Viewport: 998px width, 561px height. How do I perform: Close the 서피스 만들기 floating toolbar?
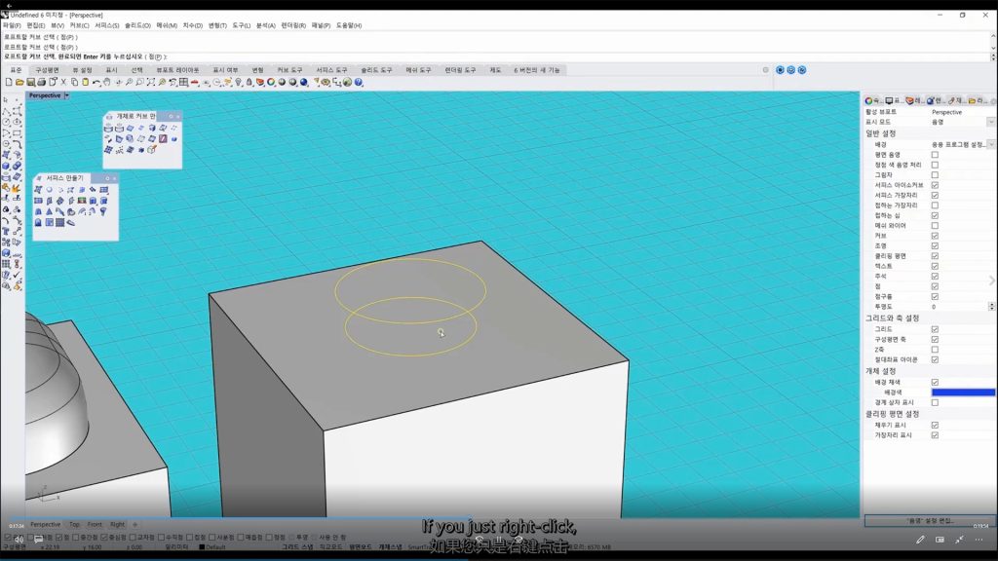coord(114,178)
